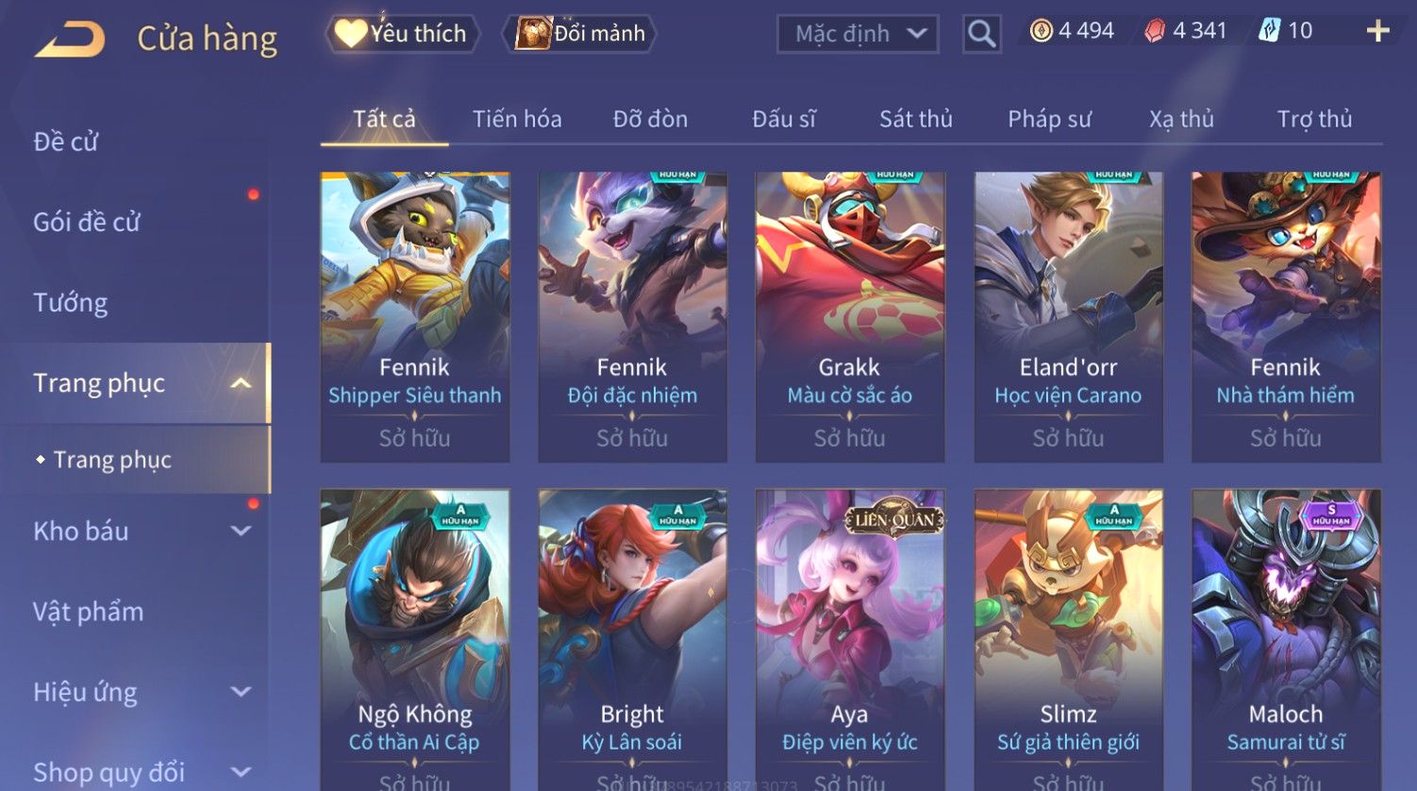Click the gold coin currency icon
Viewport: 1417px width, 791px height.
tap(1041, 31)
